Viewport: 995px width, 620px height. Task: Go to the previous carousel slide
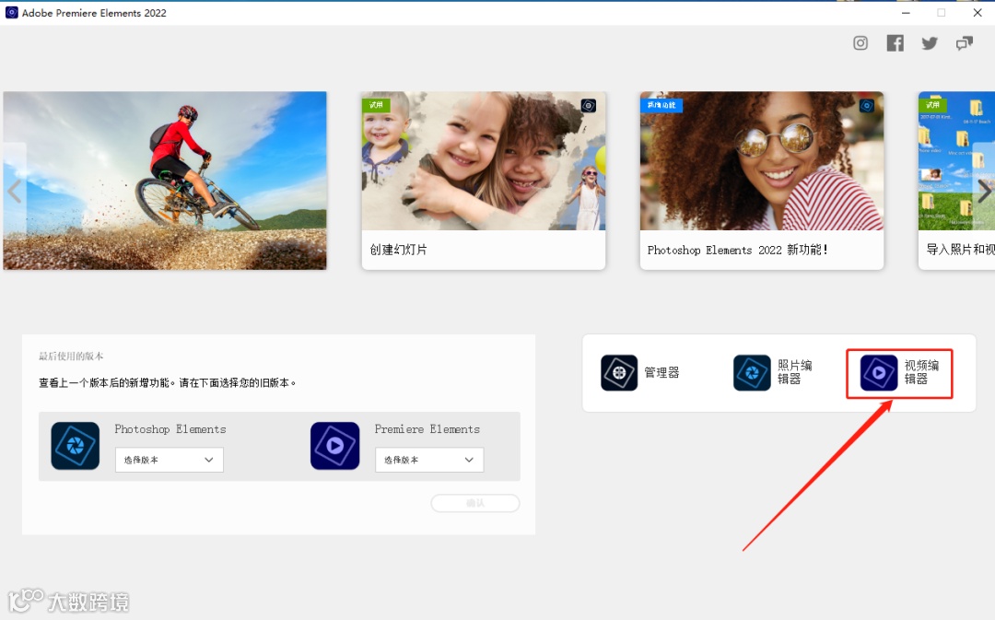14,191
